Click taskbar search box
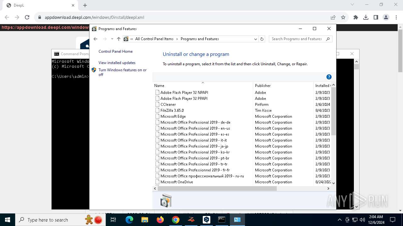Viewport: 403px width, 226px height. pos(60,220)
